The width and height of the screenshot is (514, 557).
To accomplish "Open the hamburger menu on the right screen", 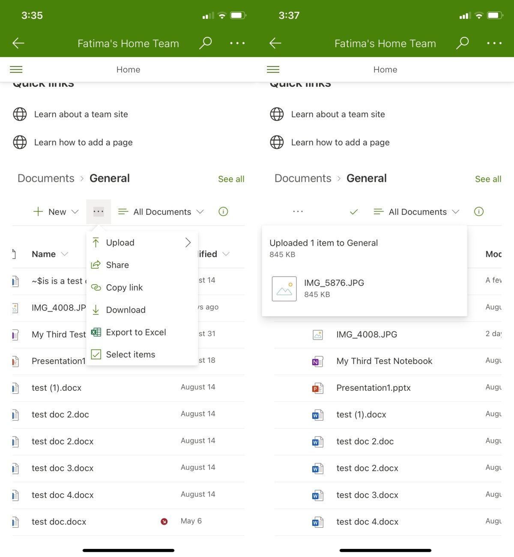I will 273,69.
